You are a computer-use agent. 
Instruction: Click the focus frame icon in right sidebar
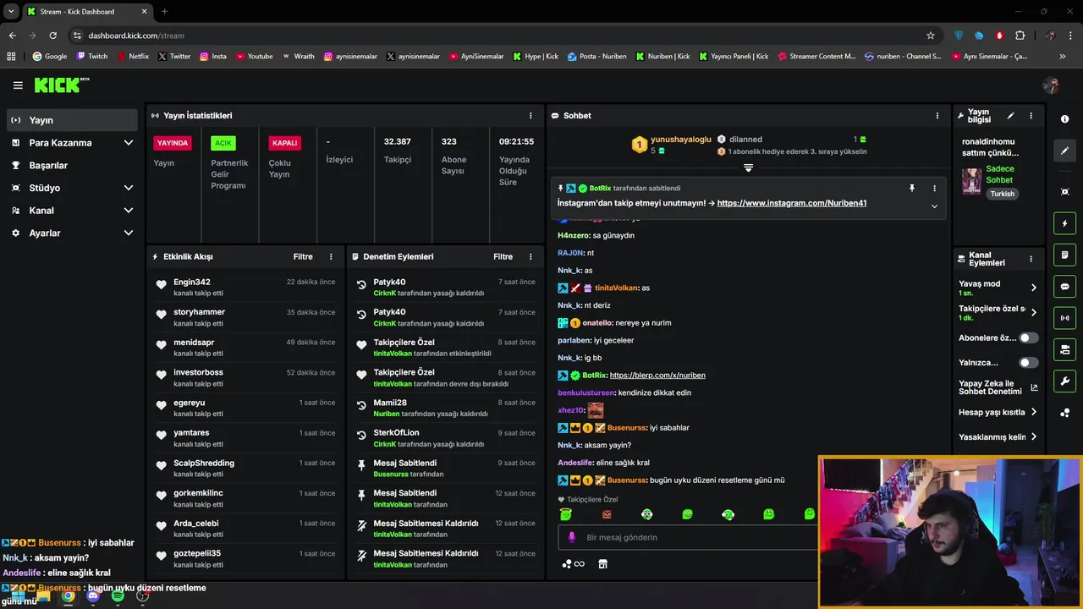point(1065,192)
